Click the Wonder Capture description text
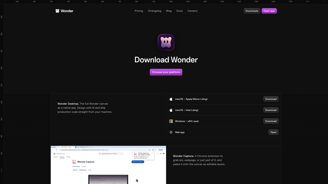This screenshot has width=328, height=184. [x=199, y=160]
